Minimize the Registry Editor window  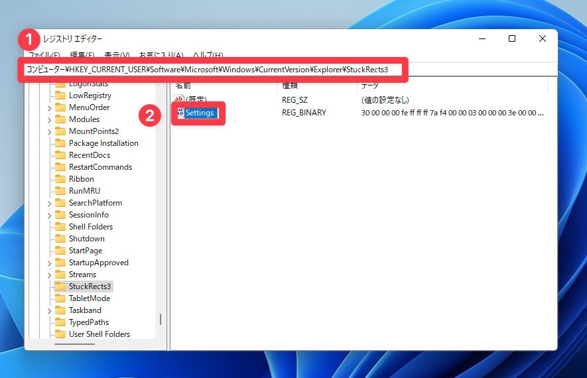point(482,38)
